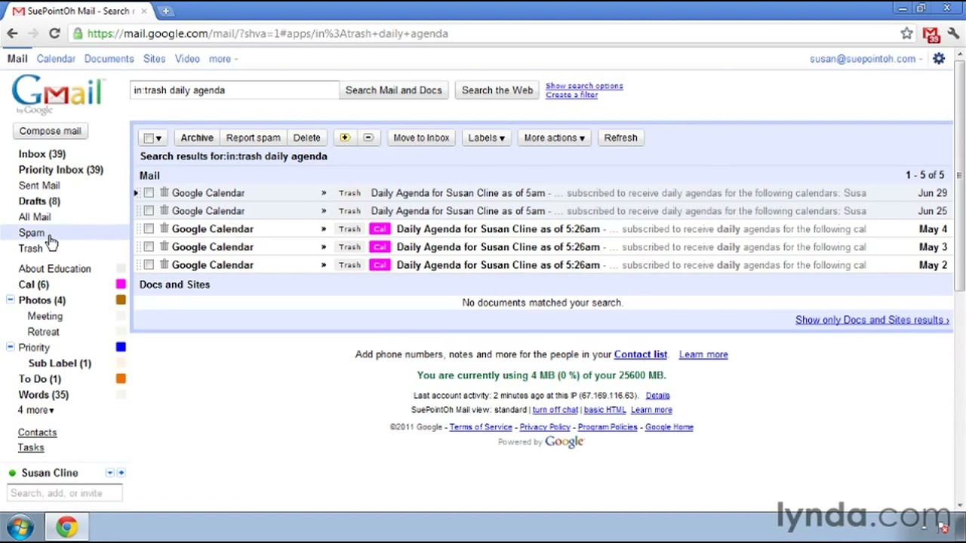Click the Delete button
Screen dimensions: 966x543
[x=306, y=137]
